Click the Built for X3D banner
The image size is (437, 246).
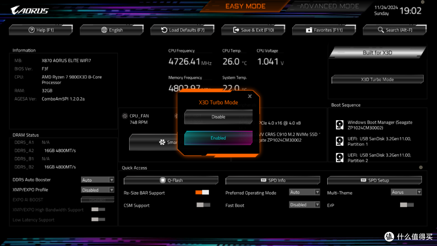378,53
